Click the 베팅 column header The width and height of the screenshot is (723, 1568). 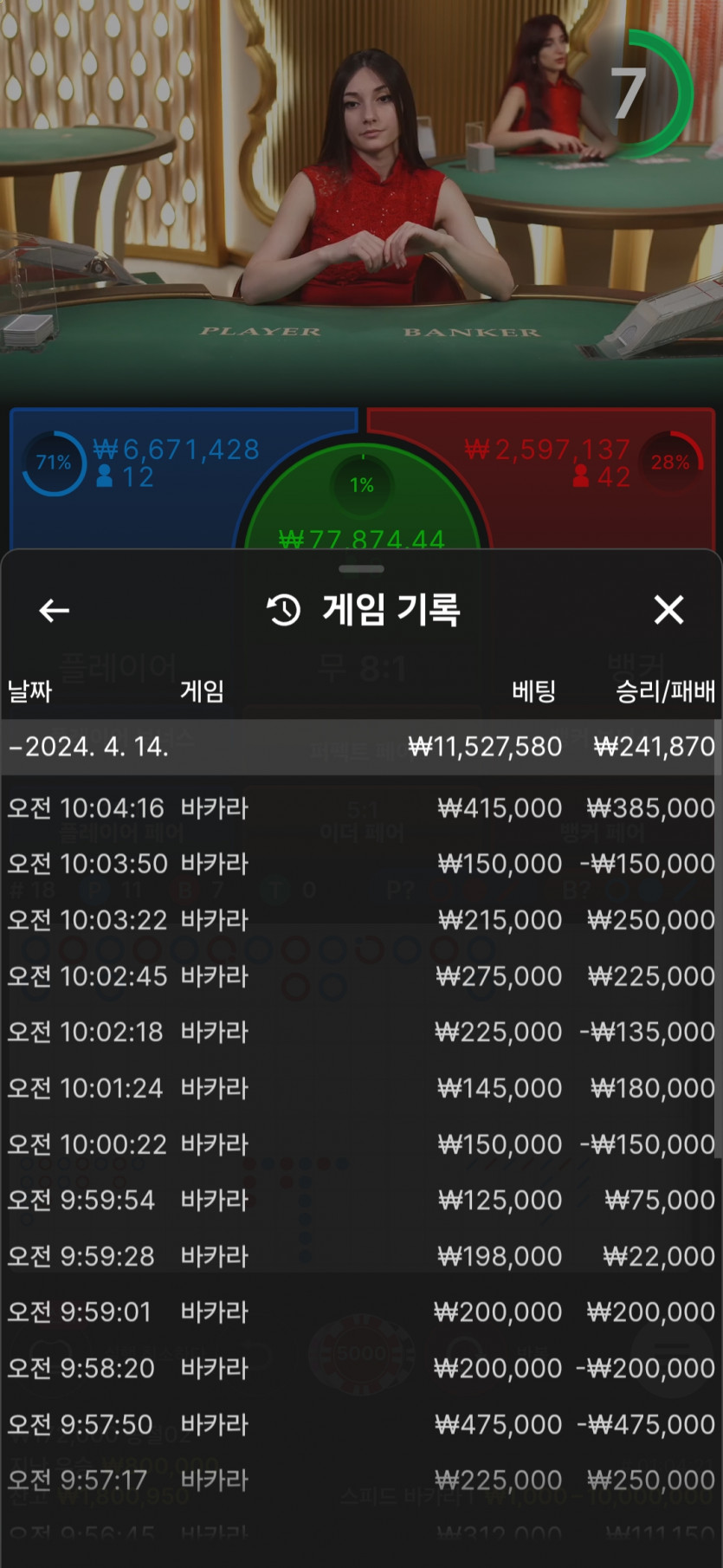click(x=533, y=691)
